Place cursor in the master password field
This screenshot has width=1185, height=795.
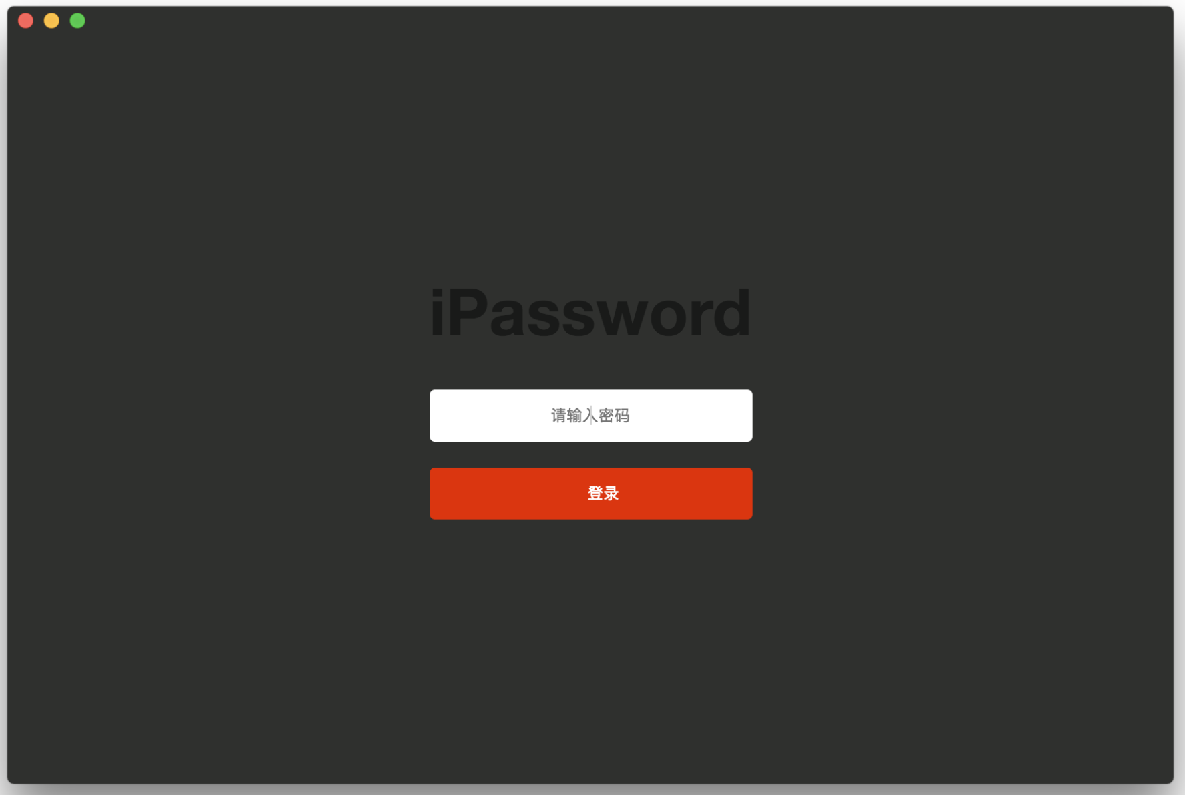[590, 416]
